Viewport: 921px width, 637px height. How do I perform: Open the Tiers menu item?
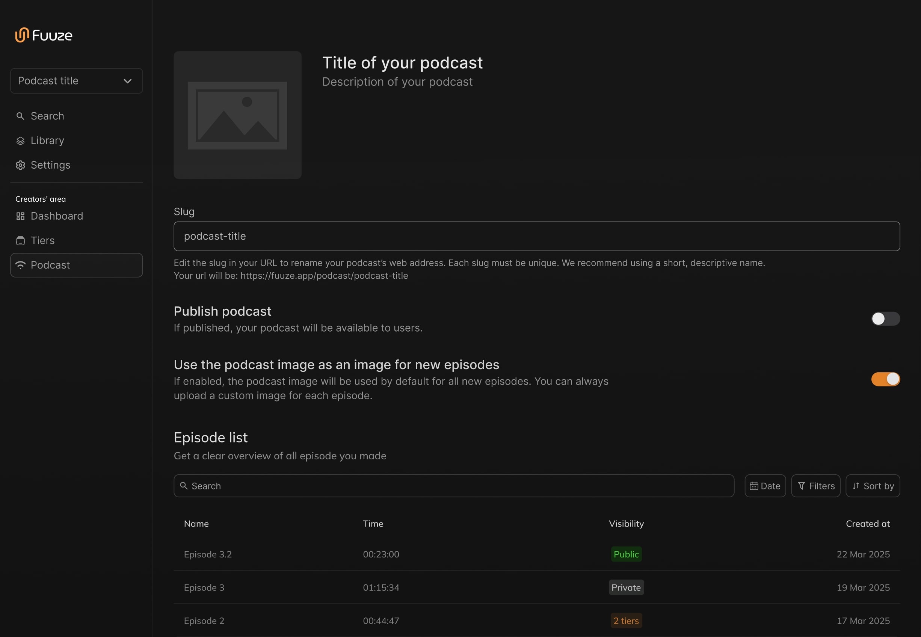tap(43, 241)
